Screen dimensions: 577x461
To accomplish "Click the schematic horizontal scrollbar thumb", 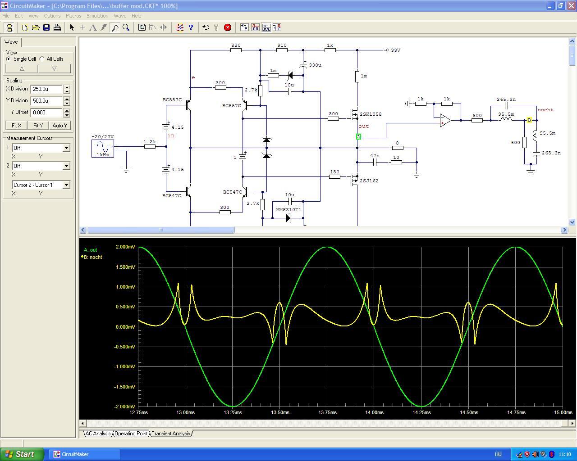I will click(x=160, y=230).
